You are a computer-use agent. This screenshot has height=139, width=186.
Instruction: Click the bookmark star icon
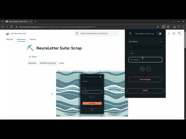click(158, 27)
